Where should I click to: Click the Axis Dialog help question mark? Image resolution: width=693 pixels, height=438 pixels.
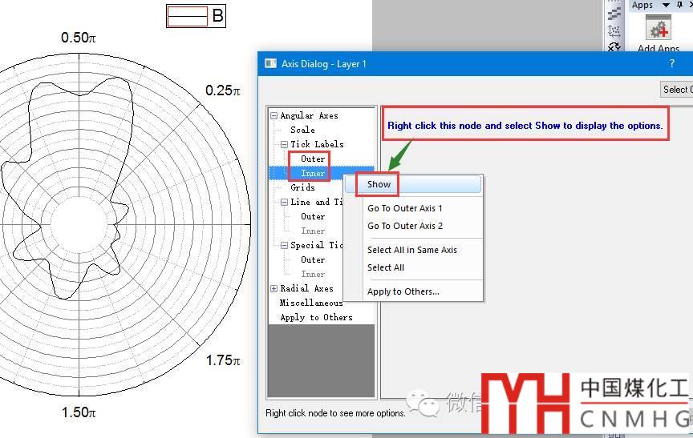coord(672,64)
